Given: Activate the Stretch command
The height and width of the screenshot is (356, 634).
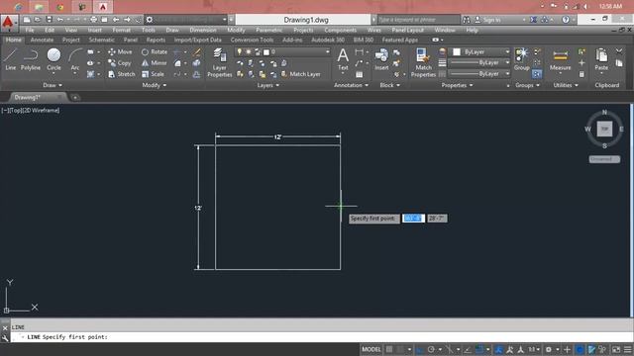Looking at the screenshot, I should click(x=122, y=74).
